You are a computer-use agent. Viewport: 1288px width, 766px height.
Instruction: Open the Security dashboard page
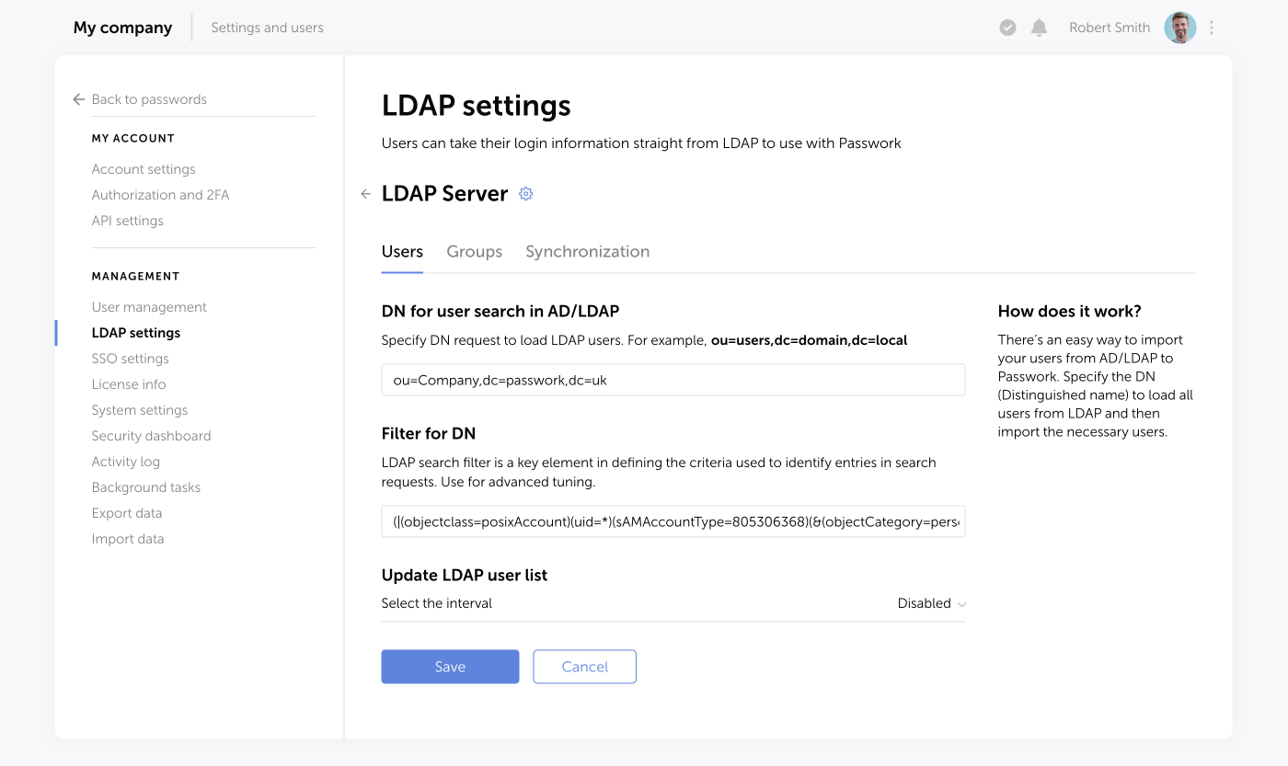point(151,435)
